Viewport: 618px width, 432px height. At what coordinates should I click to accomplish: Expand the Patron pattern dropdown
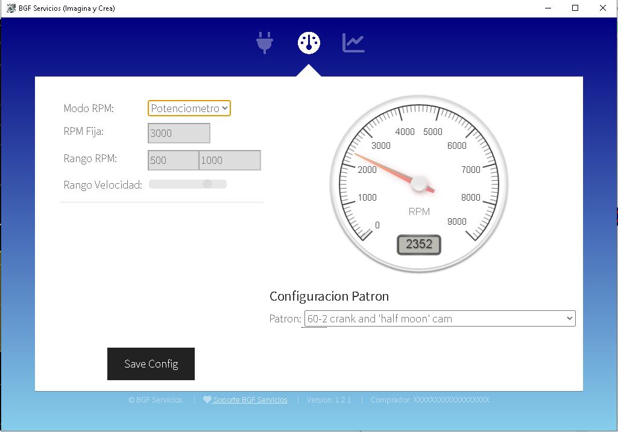point(440,319)
